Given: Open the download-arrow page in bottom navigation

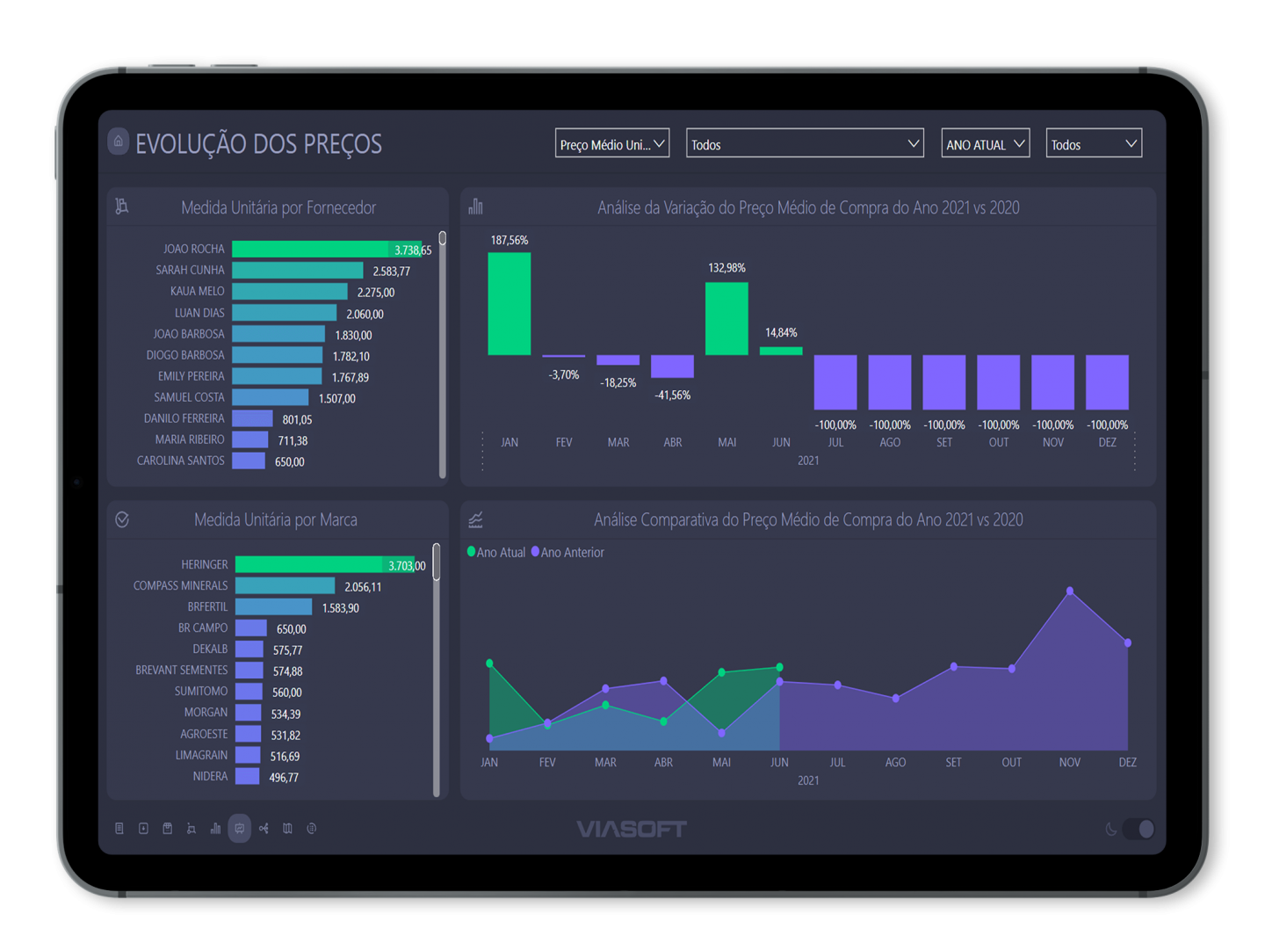Looking at the screenshot, I should click(143, 829).
